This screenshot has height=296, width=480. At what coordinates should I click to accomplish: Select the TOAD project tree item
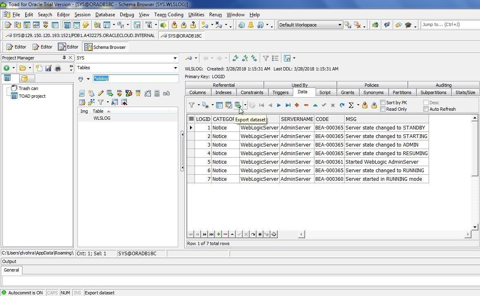pos(32,96)
